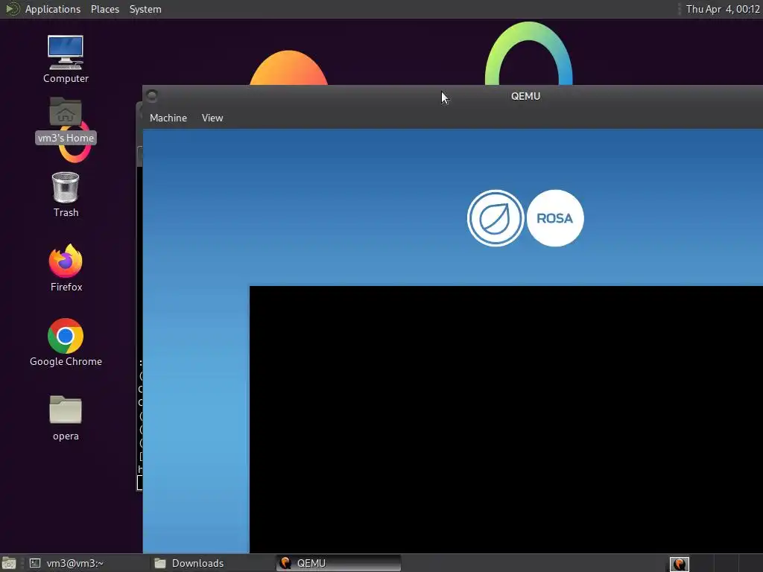Click the show desktop icon in the bottom panel
Viewport: 763px width, 572px height.
coord(9,563)
